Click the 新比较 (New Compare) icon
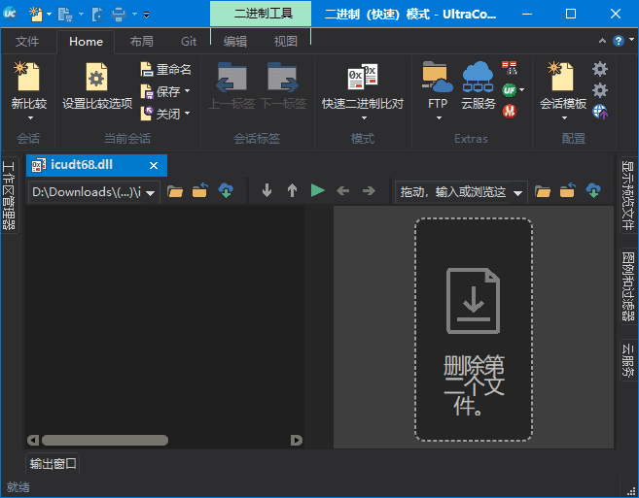The width and height of the screenshot is (639, 498). coord(28,78)
